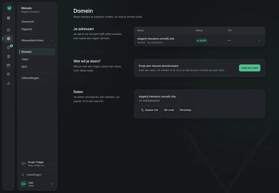This screenshot has width=279, height=193.
Task: Select the website globe icon
Action: 9,39
